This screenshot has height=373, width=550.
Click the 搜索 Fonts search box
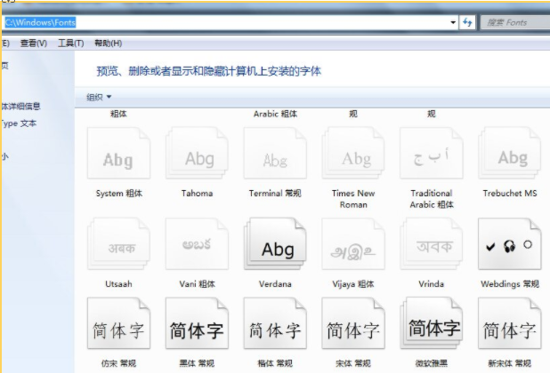(x=515, y=23)
